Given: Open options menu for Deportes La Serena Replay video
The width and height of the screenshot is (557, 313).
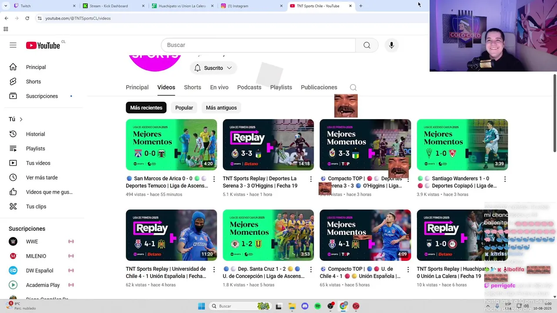Looking at the screenshot, I should [x=311, y=179].
